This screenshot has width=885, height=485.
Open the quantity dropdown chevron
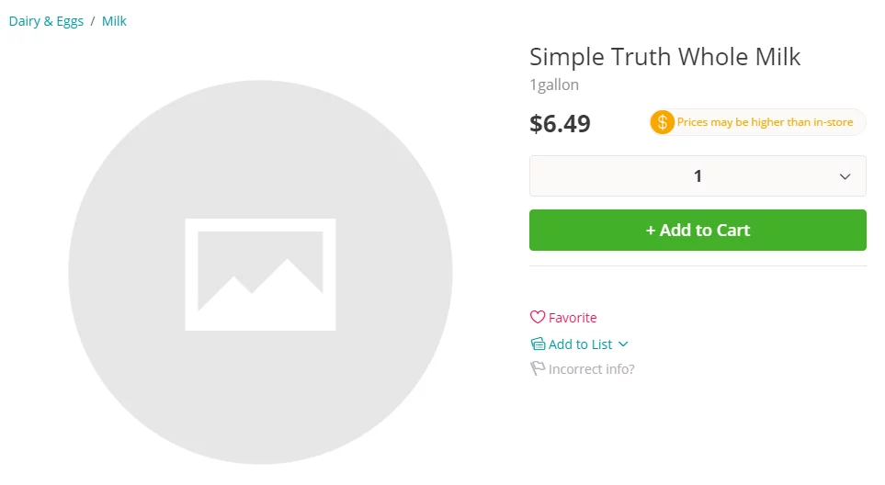click(x=845, y=176)
